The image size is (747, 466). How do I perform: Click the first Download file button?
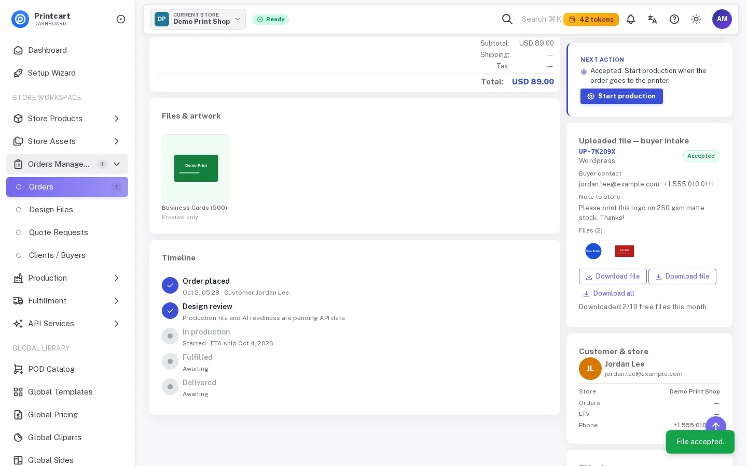click(x=613, y=276)
